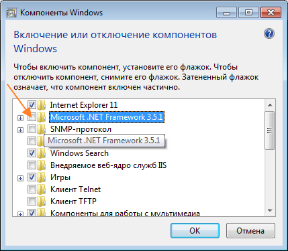The height and width of the screenshot is (251, 288).
Task: Confirm changes with the OK button
Action: (195, 231)
